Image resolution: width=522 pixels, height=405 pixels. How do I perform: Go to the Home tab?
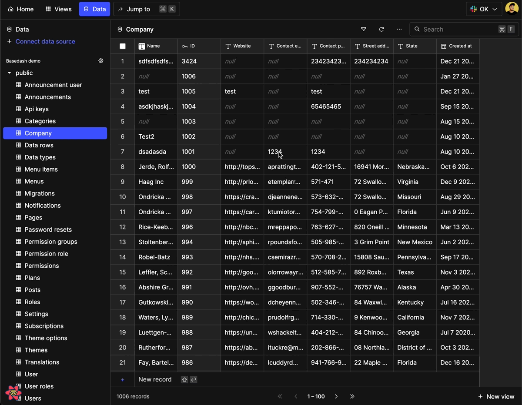tap(20, 9)
